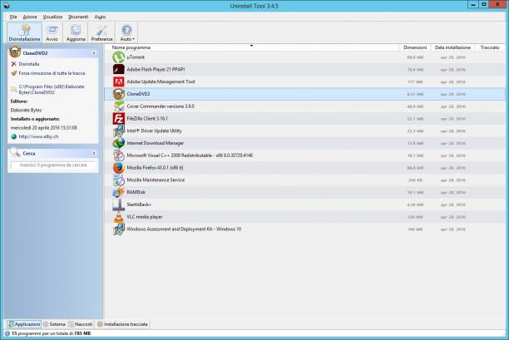Click the program search input field

pyautogui.click(x=53, y=165)
